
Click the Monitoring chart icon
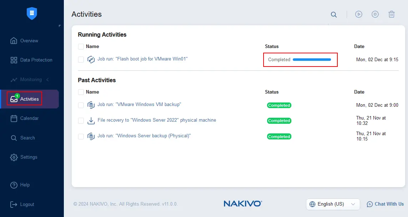click(x=14, y=80)
